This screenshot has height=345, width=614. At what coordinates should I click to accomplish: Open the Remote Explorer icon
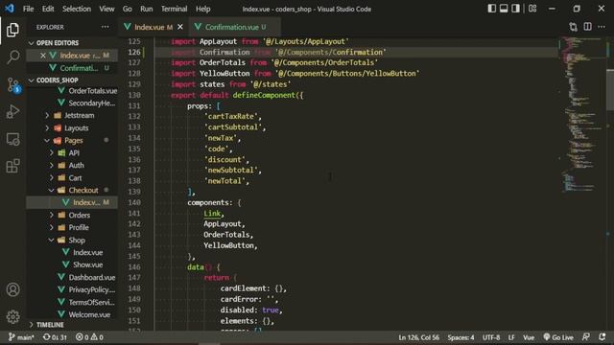pyautogui.click(x=12, y=139)
